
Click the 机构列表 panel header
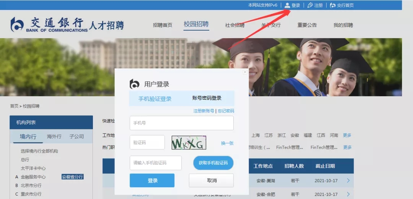pyautogui.click(x=51, y=122)
